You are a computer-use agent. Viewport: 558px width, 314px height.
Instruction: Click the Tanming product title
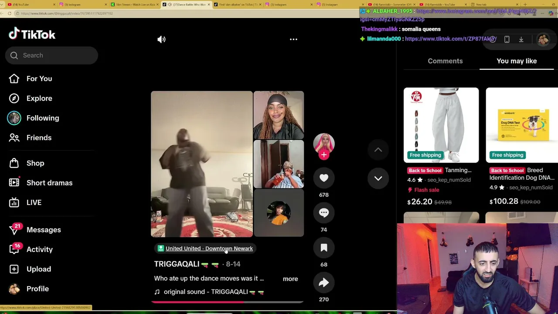458,170
